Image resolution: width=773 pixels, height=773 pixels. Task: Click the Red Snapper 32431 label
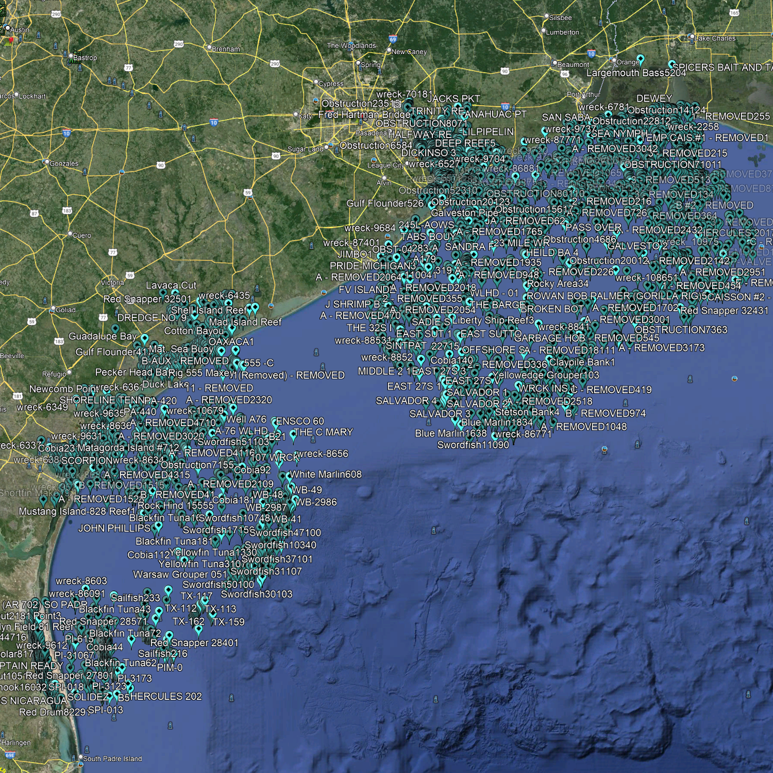(x=725, y=310)
